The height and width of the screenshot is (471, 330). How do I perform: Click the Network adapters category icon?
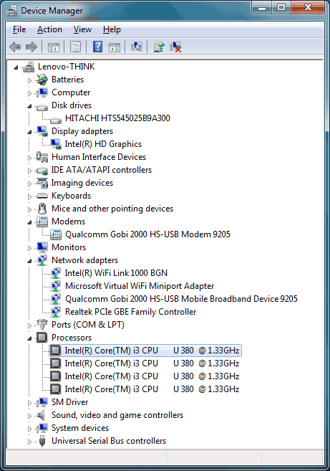pos(42,260)
